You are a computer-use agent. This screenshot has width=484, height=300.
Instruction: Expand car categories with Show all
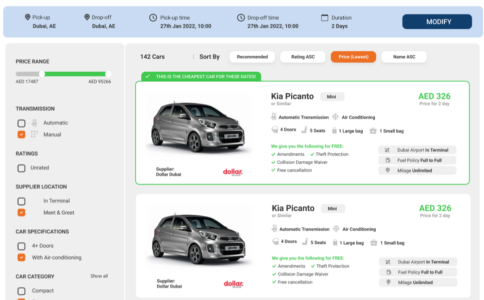point(99,276)
